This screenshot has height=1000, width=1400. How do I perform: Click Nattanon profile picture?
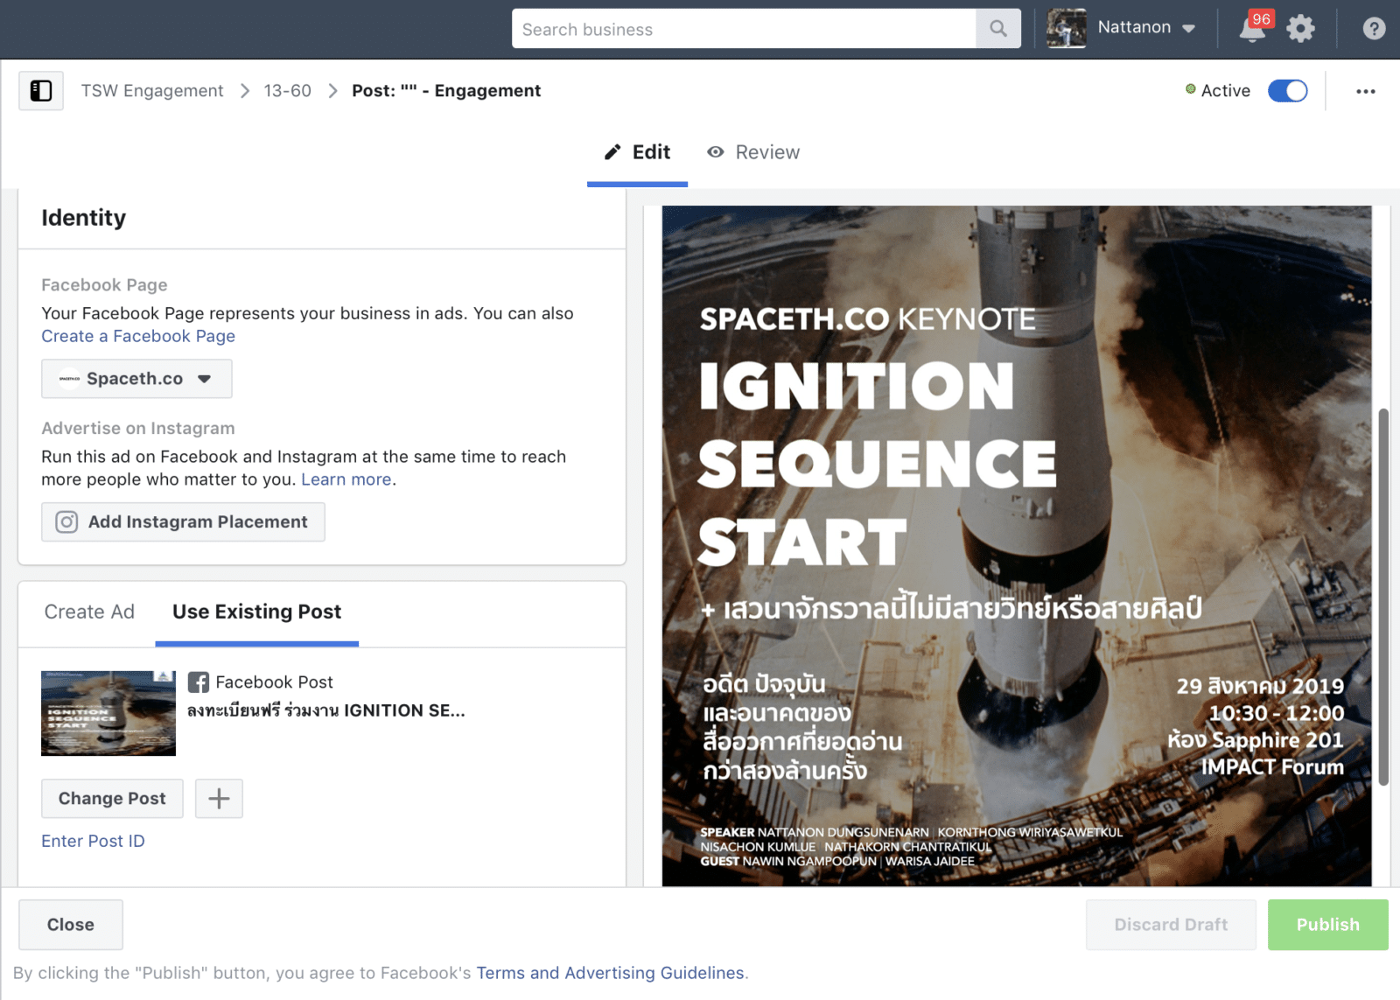(1066, 28)
